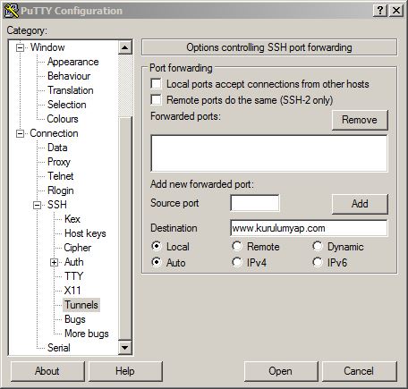This screenshot has height=389, width=408.
Task: Click into the Source port field
Action: point(255,203)
